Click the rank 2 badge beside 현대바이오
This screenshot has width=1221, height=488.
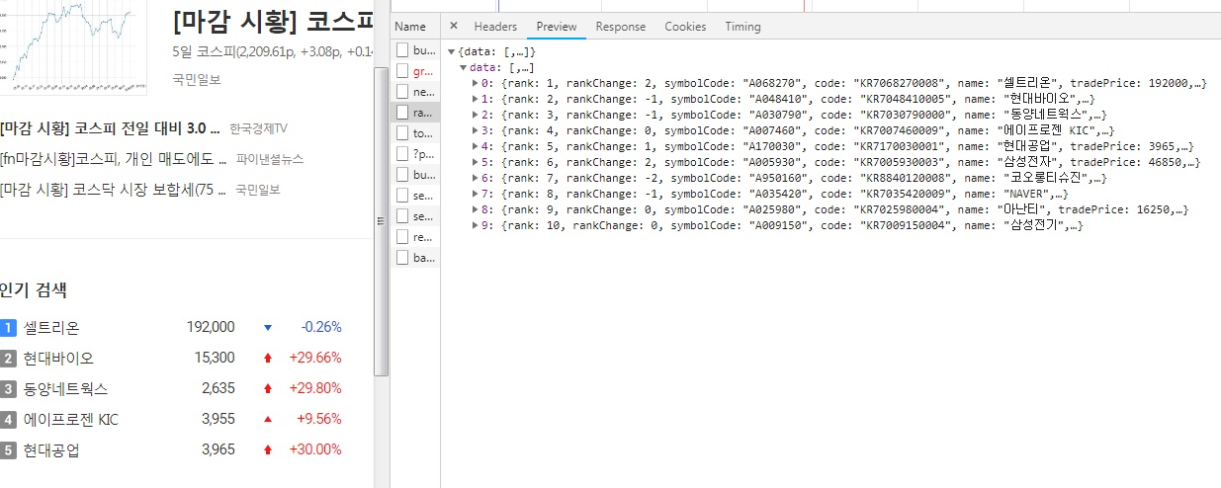pos(9,358)
